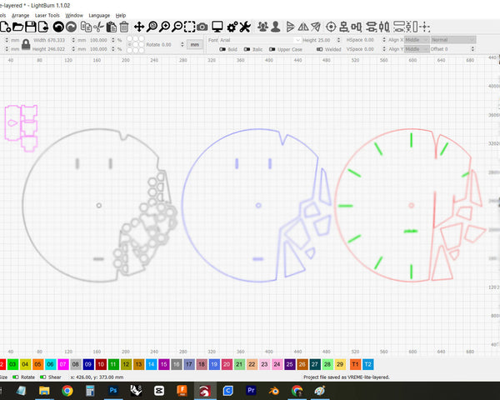Open the Font Arial dropdown
The height and width of the screenshot is (400, 500).
(x=260, y=40)
